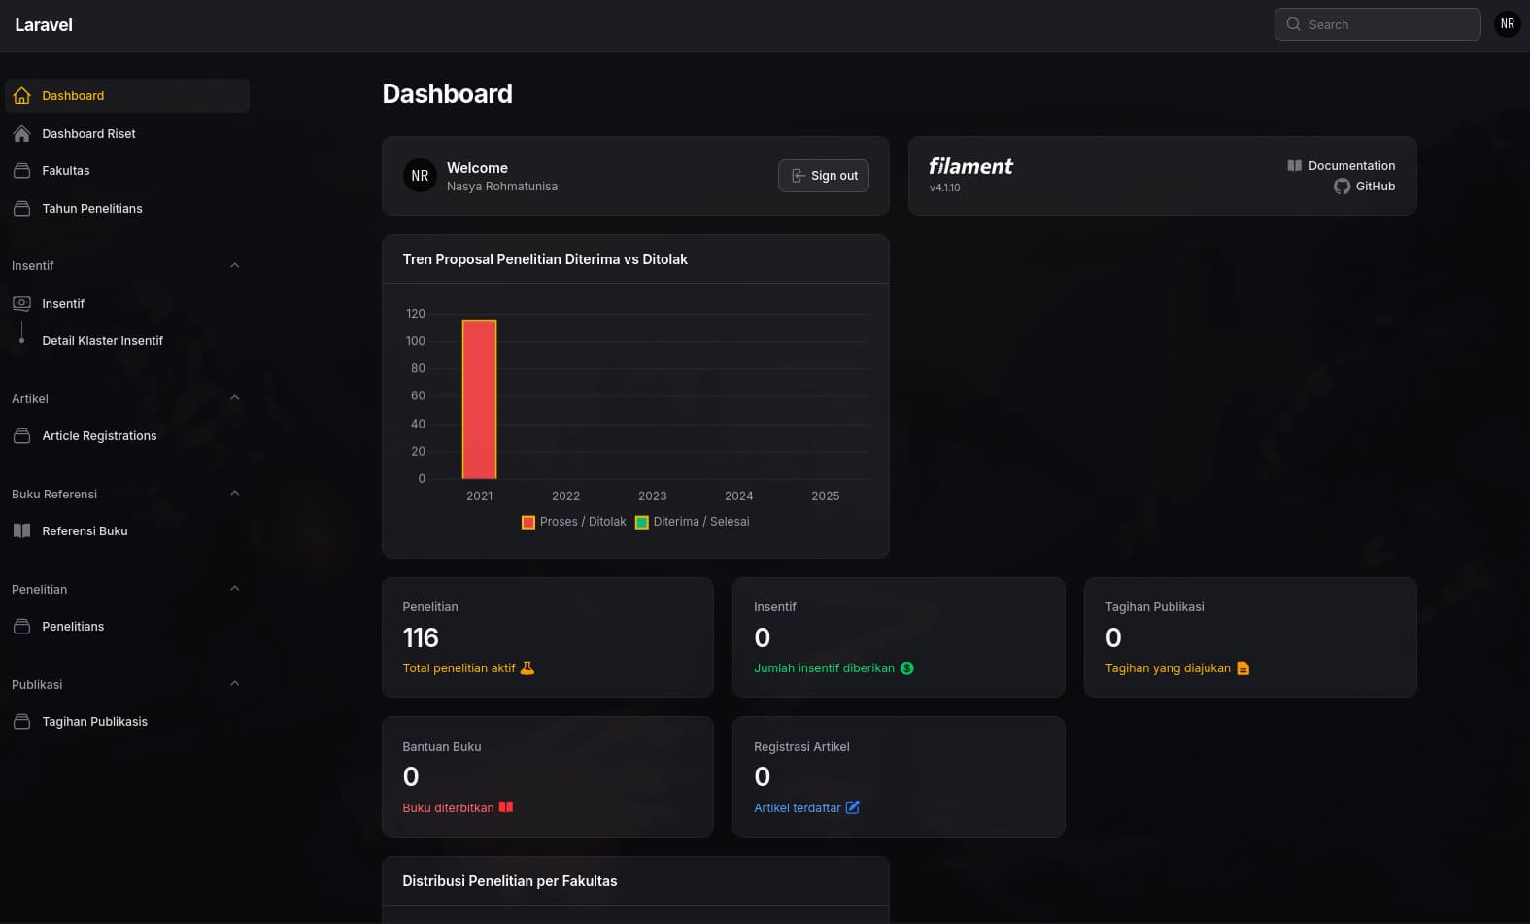Image resolution: width=1530 pixels, height=924 pixels.
Task: Click the Buku diterbitkan text
Action: click(448, 807)
